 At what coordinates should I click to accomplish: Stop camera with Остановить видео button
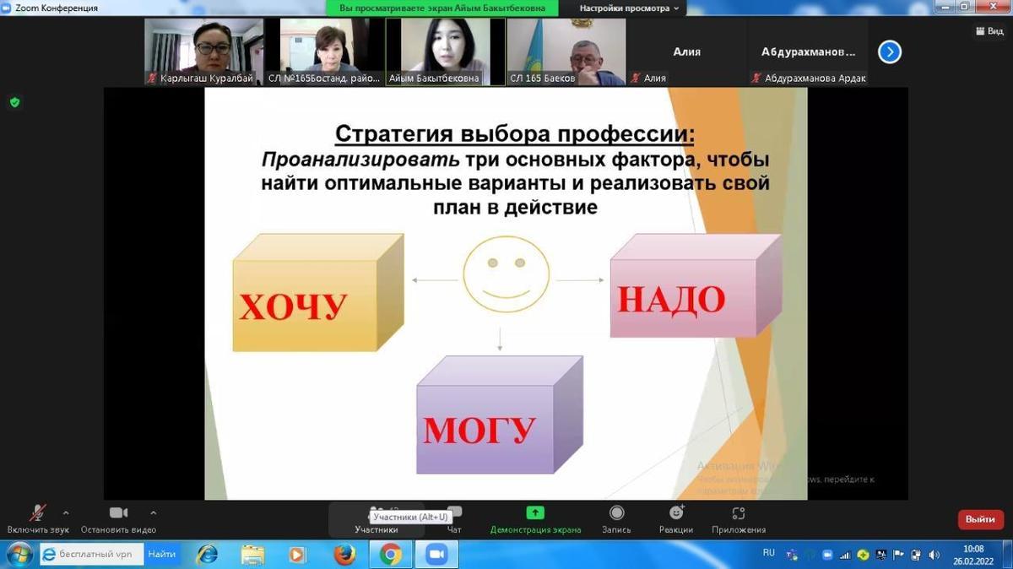118,517
